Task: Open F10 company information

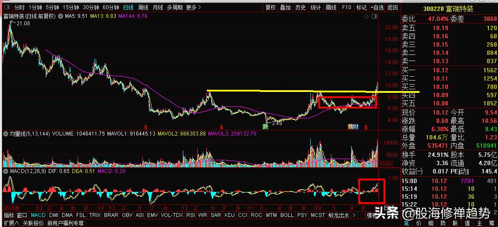Action: 347,7
